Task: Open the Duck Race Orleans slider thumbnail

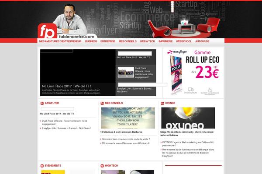Action: tap(126, 72)
